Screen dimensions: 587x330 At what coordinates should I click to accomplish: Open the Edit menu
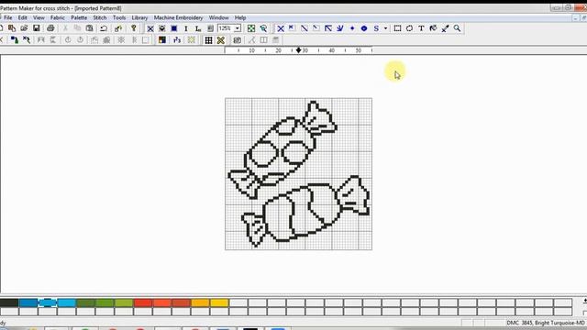click(x=22, y=17)
